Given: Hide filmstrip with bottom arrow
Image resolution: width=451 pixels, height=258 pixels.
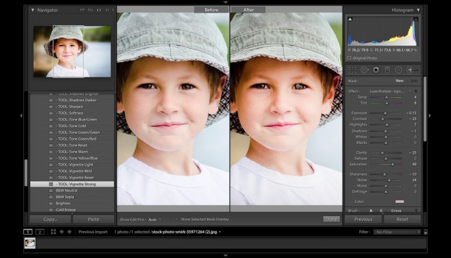Looking at the screenshot, I should (x=226, y=256).
